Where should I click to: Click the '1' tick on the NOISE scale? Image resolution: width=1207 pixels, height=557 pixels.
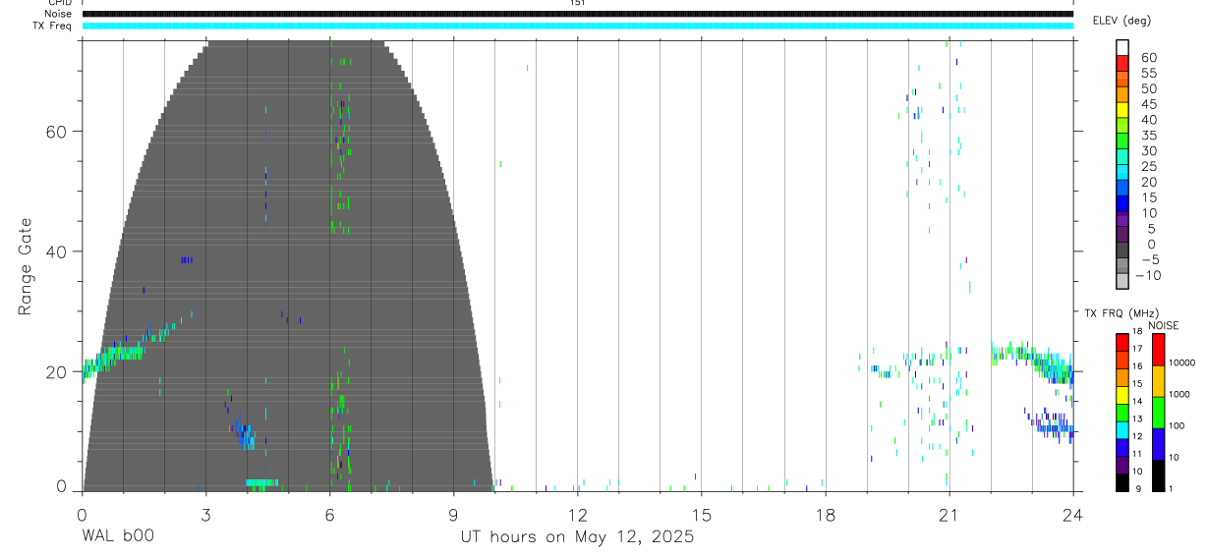(x=1171, y=488)
